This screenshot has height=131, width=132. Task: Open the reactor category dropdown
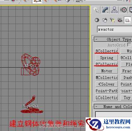(115, 29)
